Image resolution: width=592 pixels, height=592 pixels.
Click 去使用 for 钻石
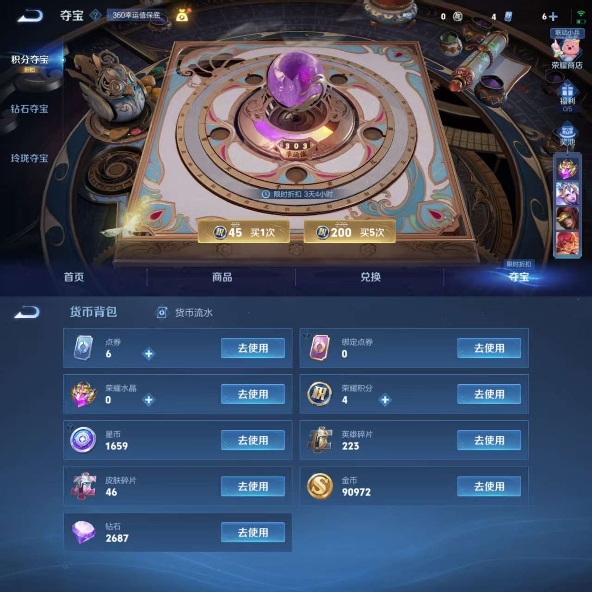point(253,532)
